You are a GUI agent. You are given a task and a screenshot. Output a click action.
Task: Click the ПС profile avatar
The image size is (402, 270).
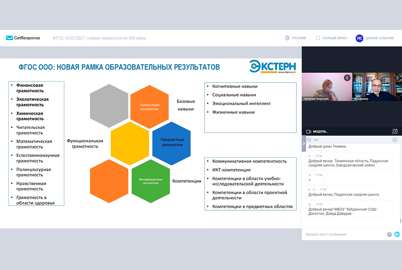point(359,38)
